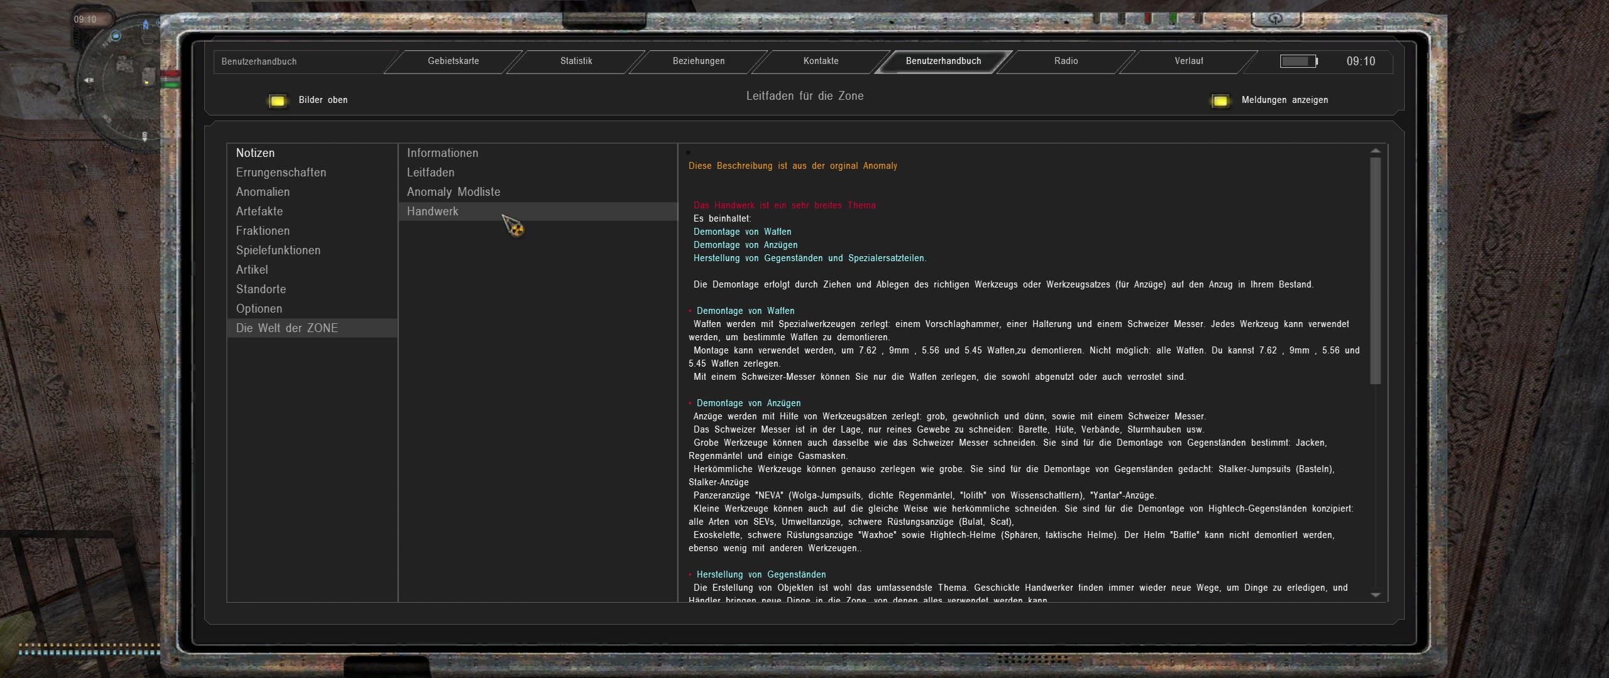Open the Spielefunktionen category

278,250
